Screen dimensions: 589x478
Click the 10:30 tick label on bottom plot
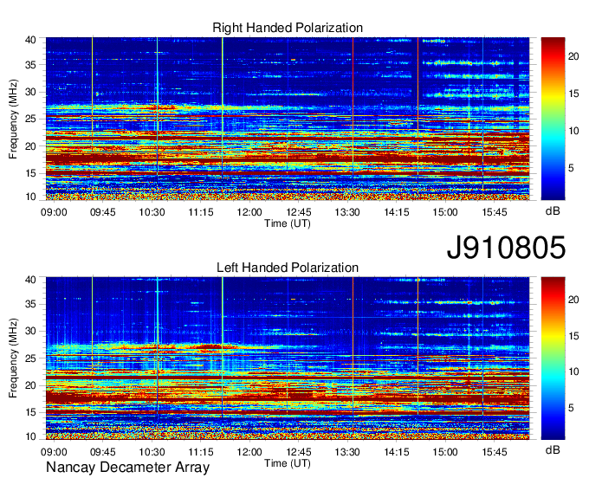[x=152, y=452]
